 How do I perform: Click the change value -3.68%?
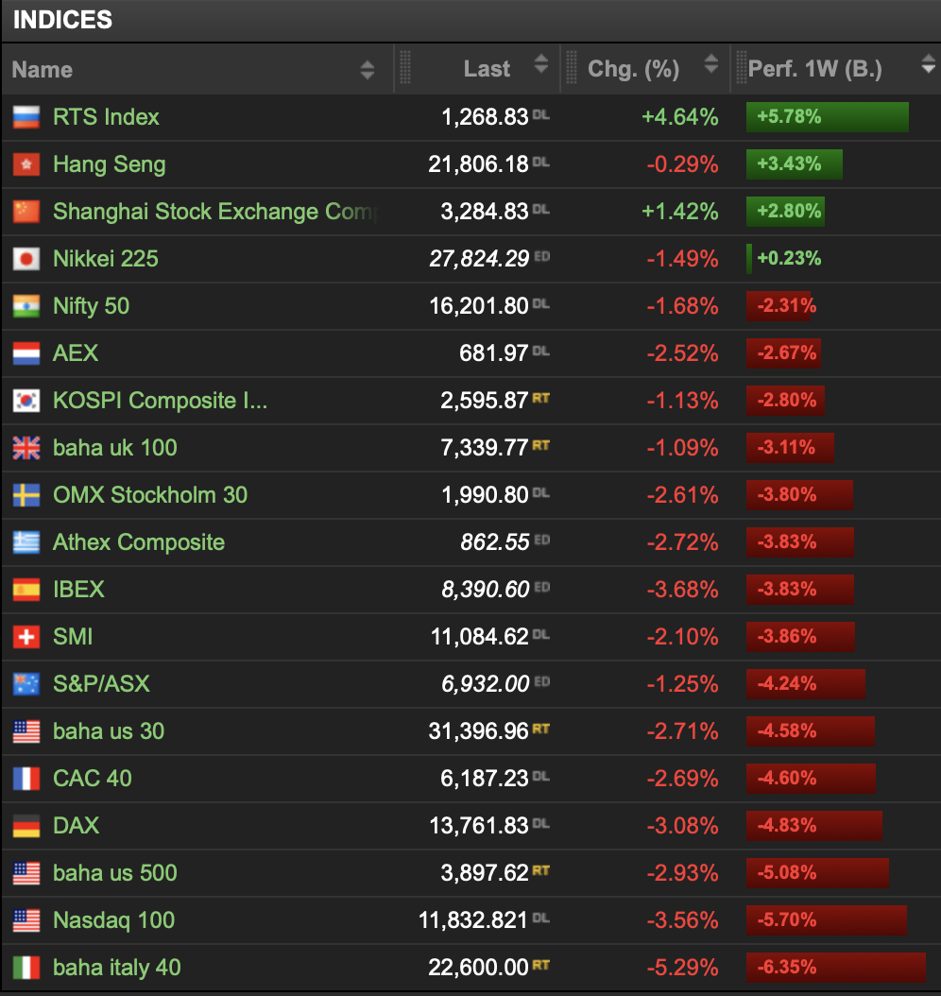[682, 590]
